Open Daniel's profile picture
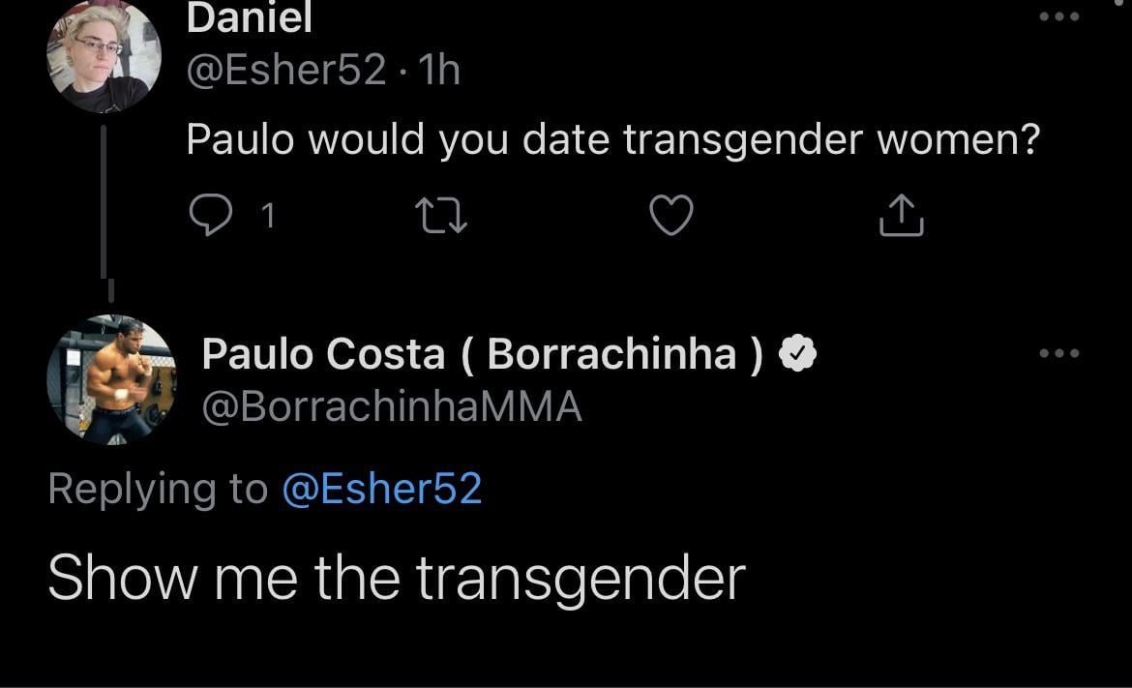The image size is (1132, 688). tap(104, 56)
